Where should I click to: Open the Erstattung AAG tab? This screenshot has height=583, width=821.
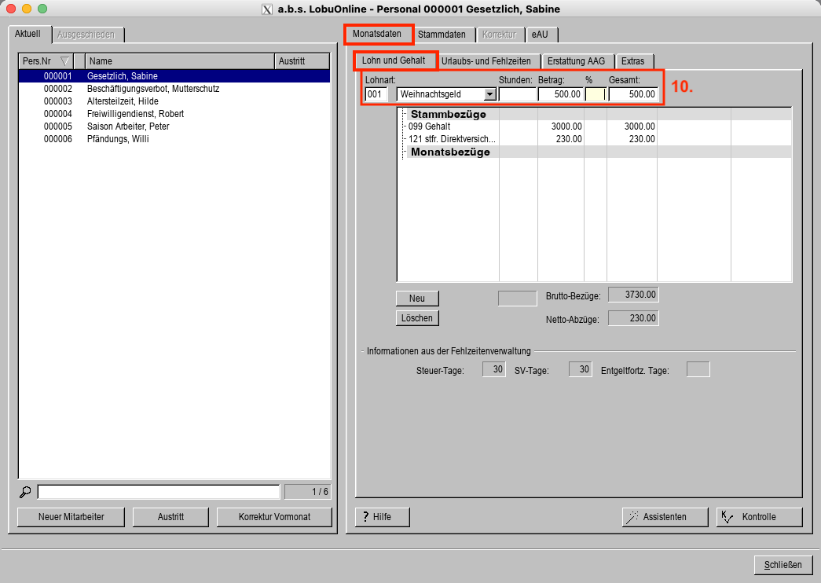point(576,61)
